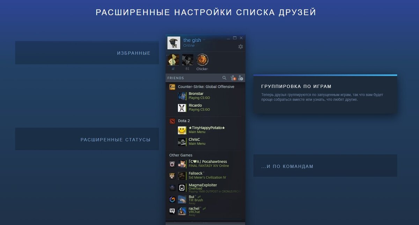
Task: Open the gish profile avatar
Action: click(174, 43)
